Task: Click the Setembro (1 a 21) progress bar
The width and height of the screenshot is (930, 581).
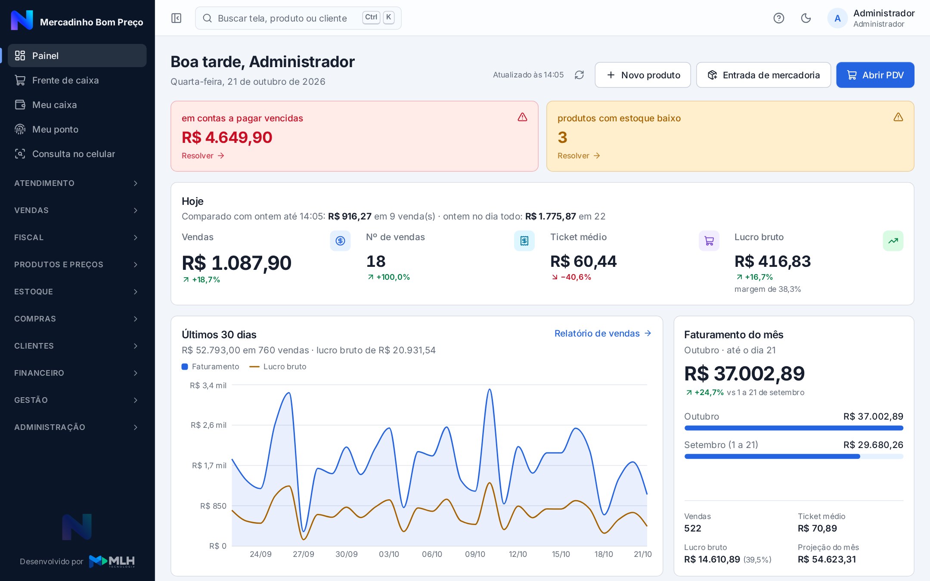Action: coord(794,457)
